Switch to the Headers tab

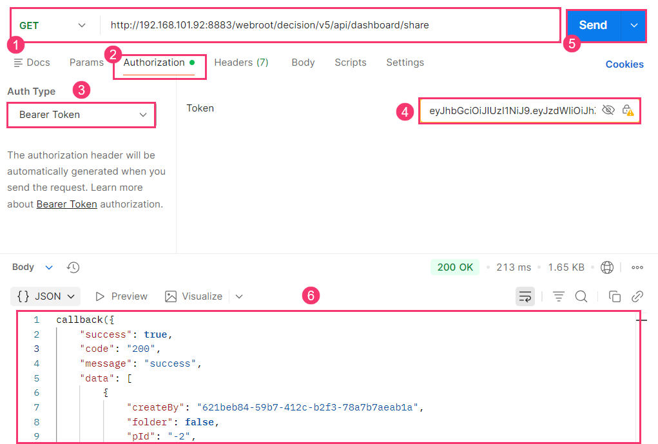pyautogui.click(x=241, y=63)
